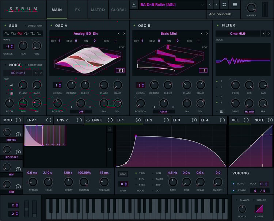
Task: Click the portamento curve graphic
Action: pos(259,209)
